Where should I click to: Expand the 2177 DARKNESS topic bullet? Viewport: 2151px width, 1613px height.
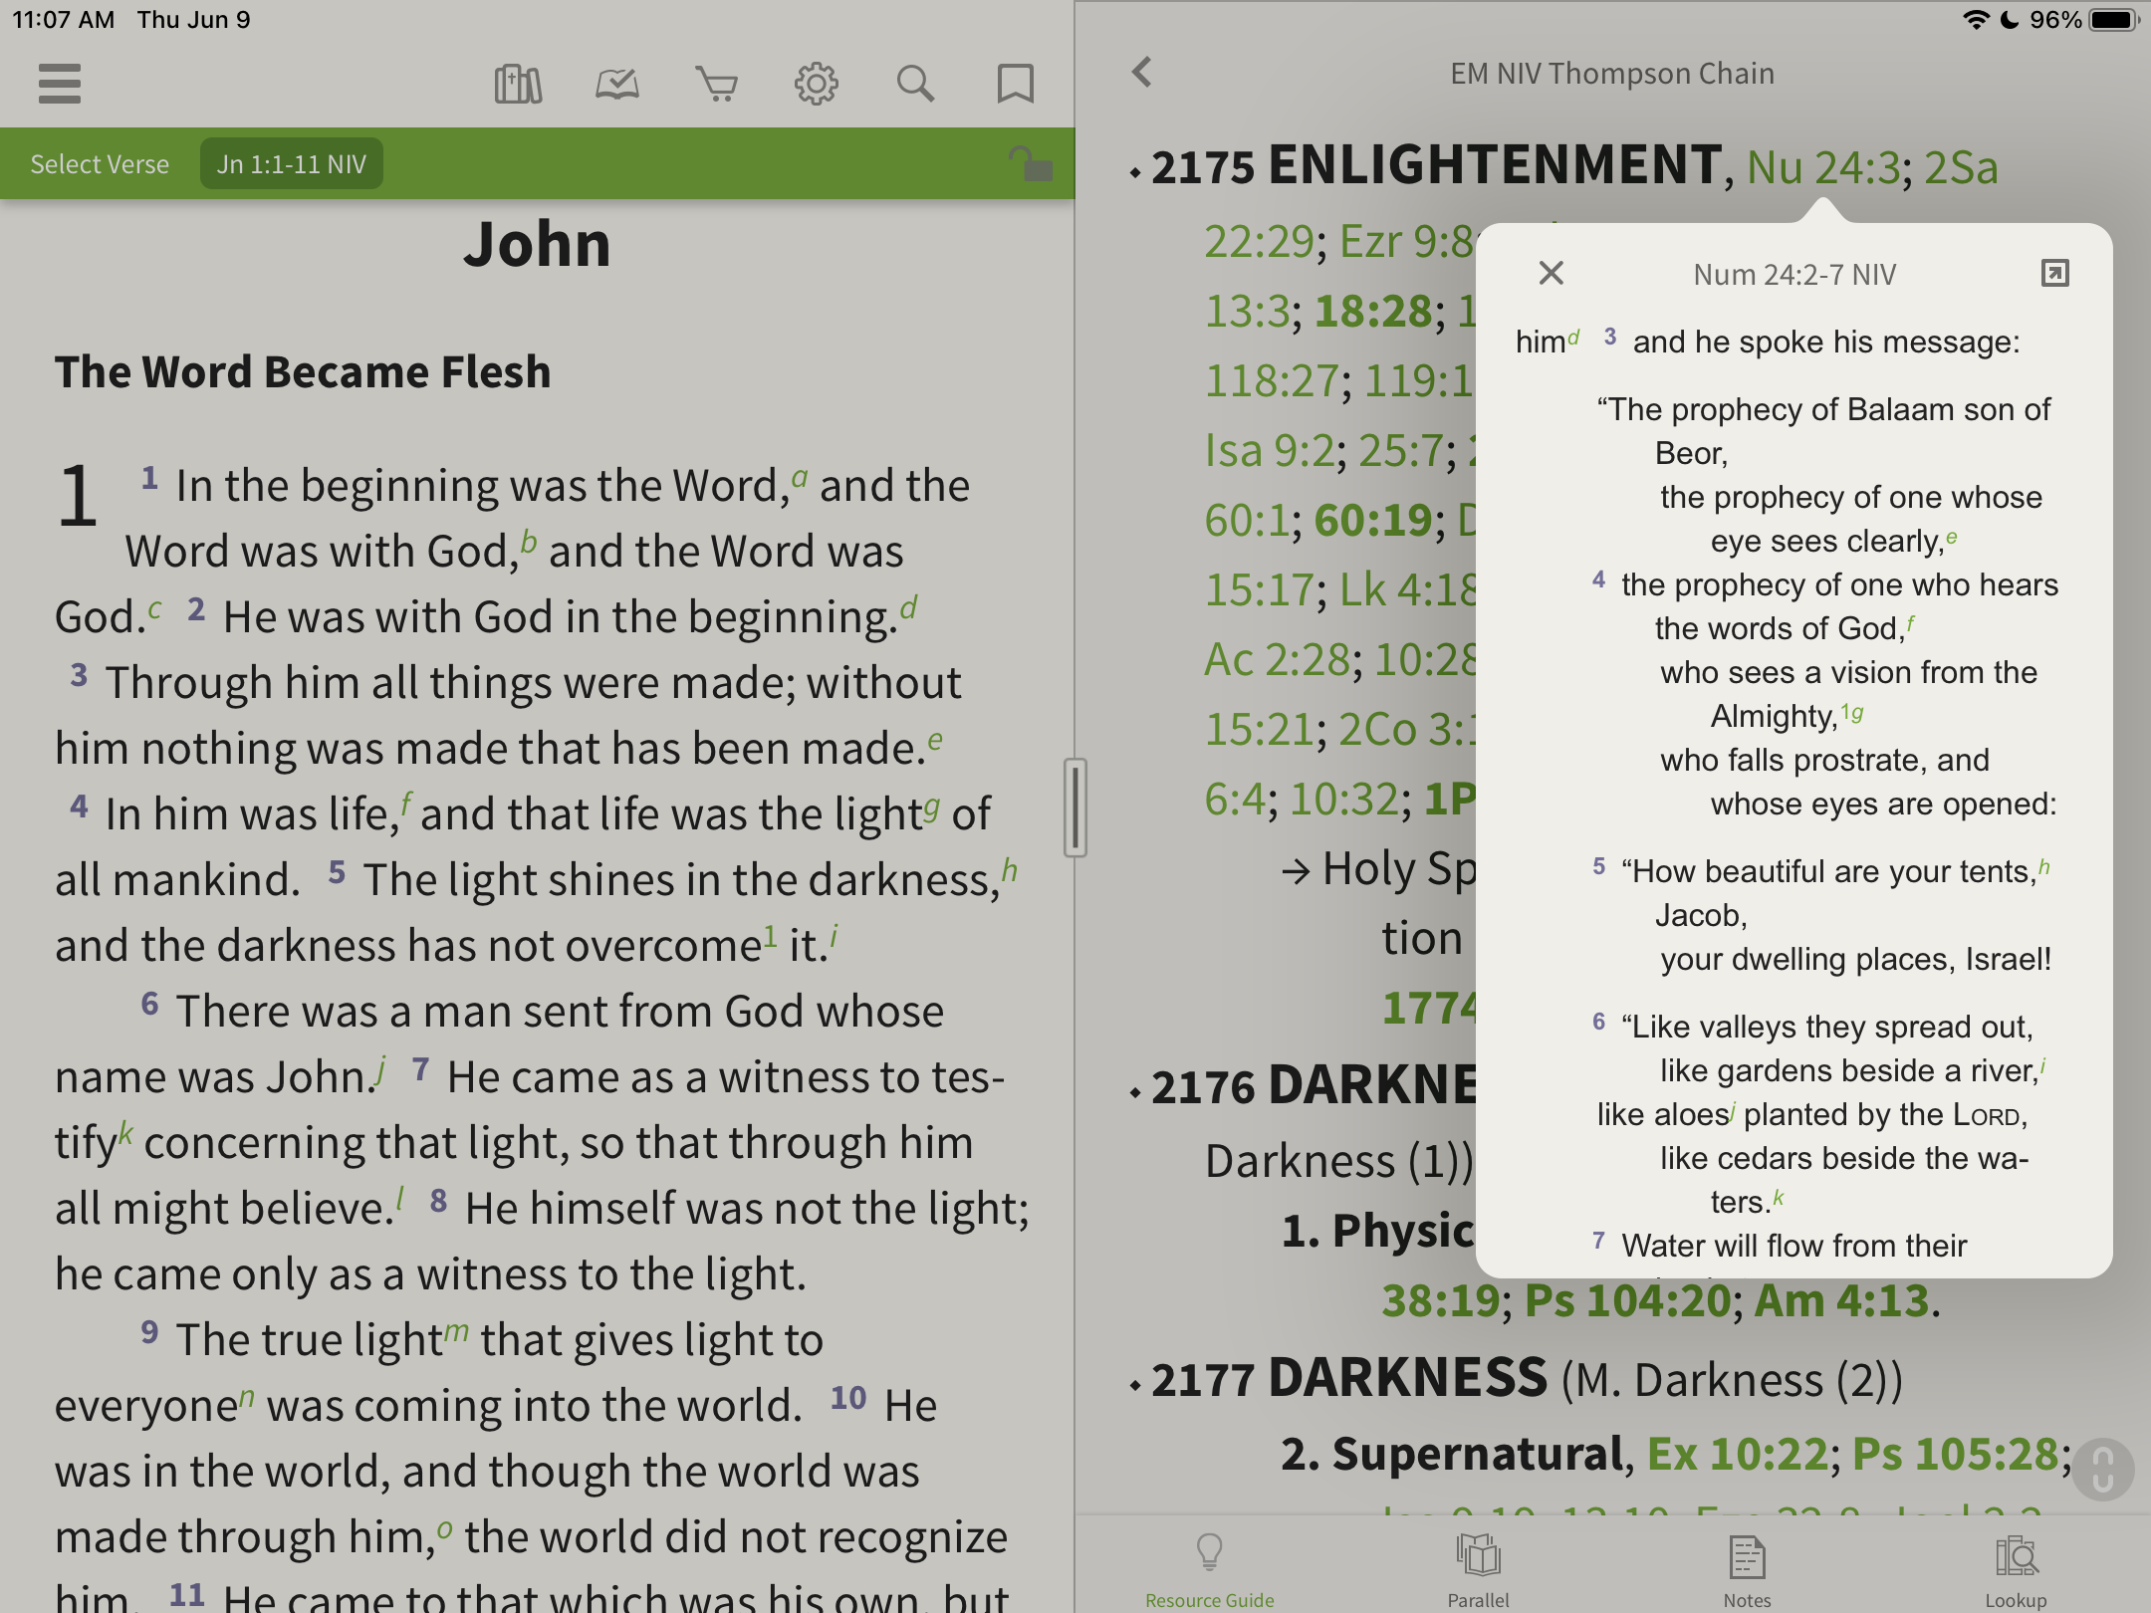click(1135, 1384)
